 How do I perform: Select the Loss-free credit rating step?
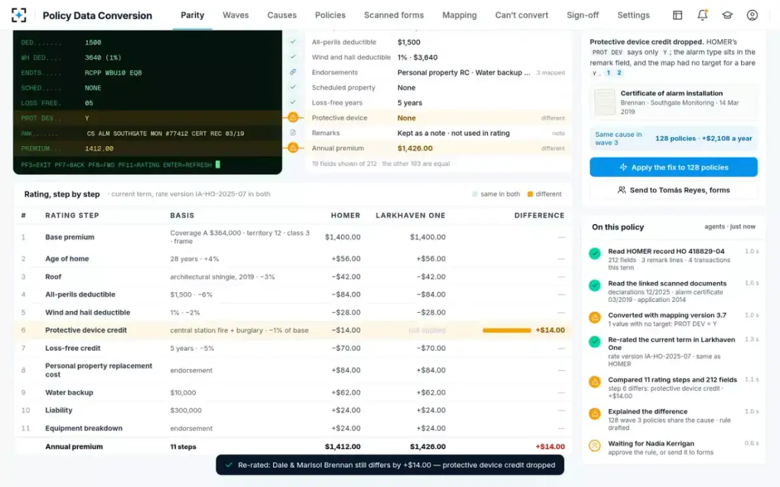click(x=293, y=348)
